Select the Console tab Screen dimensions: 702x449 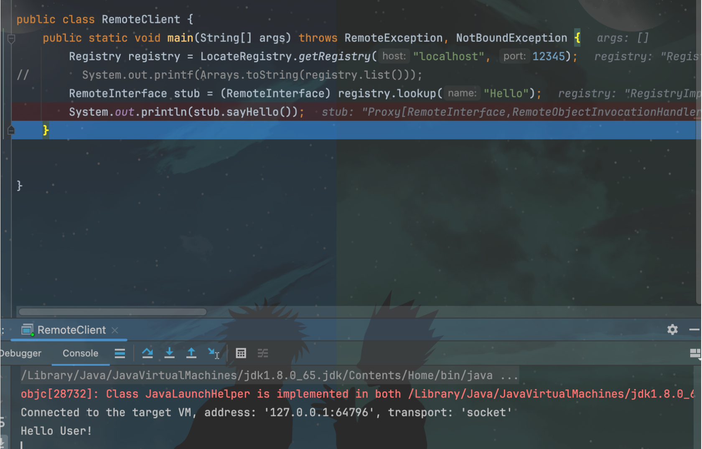[x=80, y=353]
